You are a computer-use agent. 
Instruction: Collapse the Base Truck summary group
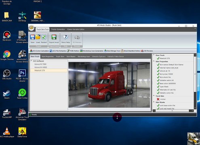tap(154, 55)
